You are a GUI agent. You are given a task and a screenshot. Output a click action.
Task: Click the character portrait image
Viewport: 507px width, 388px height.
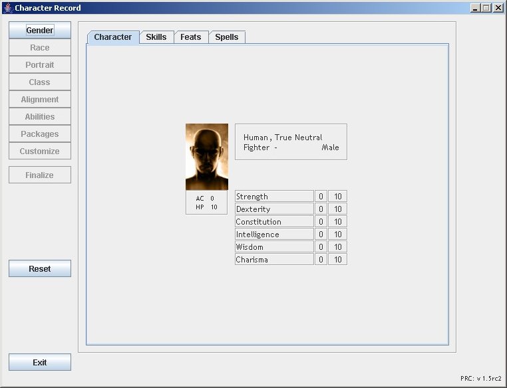[x=207, y=157]
